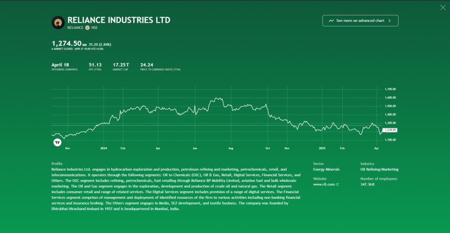450x233 pixels.
Task: Click the 2024 label on time axis
Action: (x=104, y=148)
